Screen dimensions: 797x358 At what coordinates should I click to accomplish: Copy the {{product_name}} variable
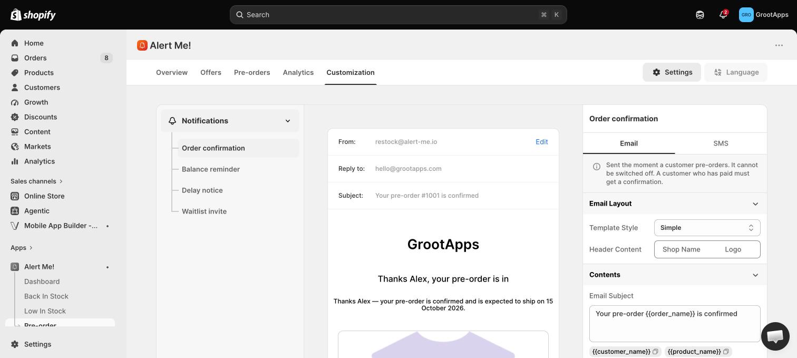(x=726, y=352)
